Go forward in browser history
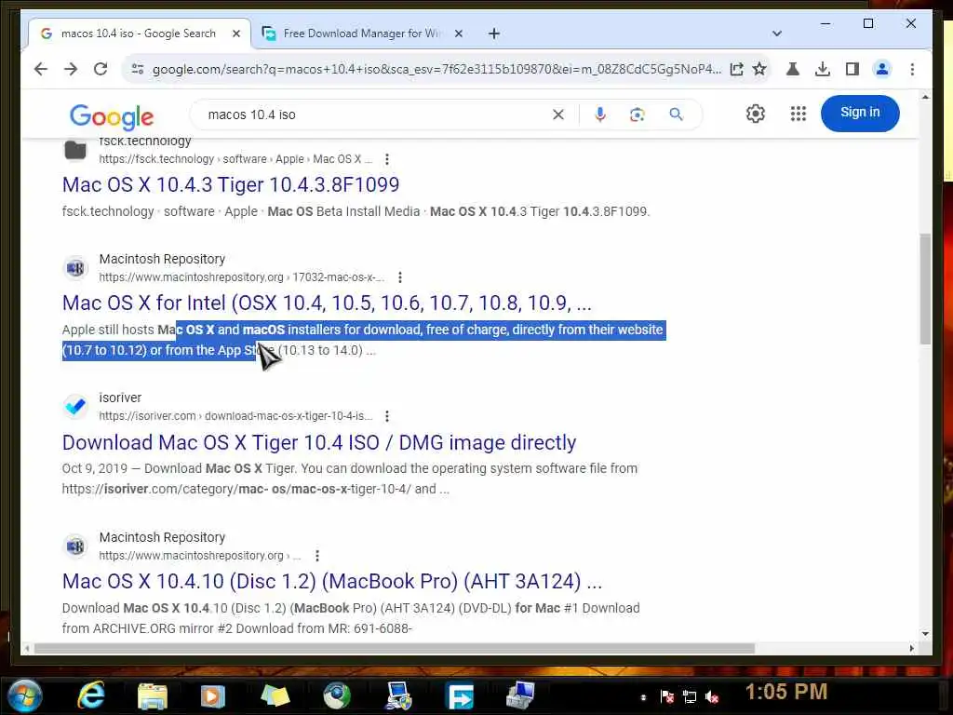Image resolution: width=953 pixels, height=715 pixels. pos(71,69)
